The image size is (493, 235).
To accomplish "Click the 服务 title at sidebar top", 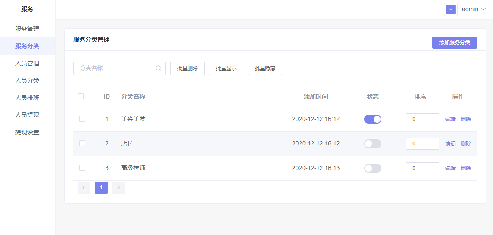I will (27, 9).
